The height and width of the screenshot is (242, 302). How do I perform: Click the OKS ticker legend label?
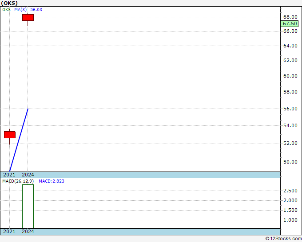6,10
